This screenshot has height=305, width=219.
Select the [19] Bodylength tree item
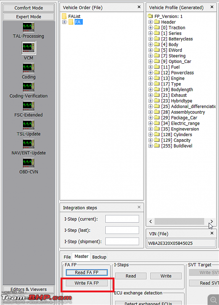(x=177, y=90)
